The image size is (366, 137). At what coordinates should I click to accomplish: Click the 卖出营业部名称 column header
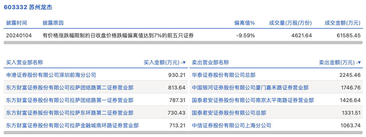(x=210, y=62)
